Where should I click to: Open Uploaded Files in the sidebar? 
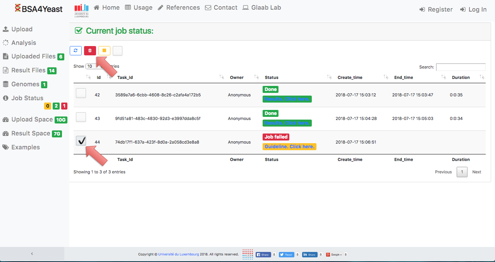tap(33, 57)
